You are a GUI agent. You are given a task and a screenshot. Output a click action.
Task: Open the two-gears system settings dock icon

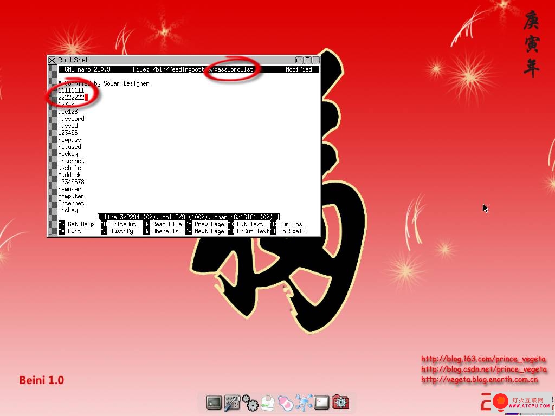(250, 403)
